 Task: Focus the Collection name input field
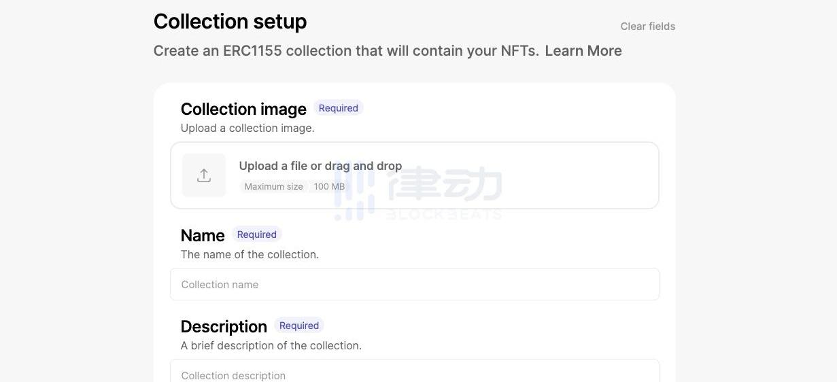tap(415, 284)
